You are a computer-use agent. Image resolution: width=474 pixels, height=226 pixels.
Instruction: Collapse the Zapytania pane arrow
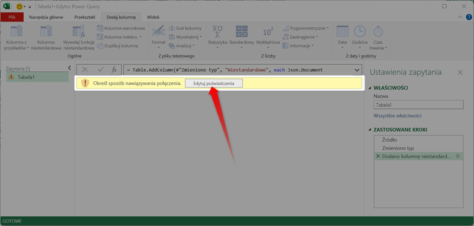(69, 68)
